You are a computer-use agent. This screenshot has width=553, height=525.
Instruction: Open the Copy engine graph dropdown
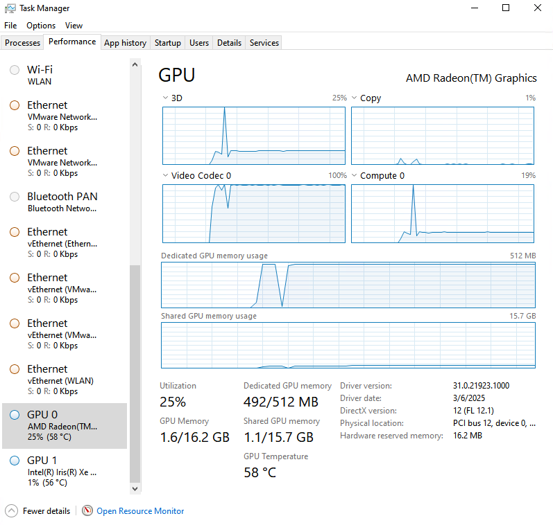(354, 98)
